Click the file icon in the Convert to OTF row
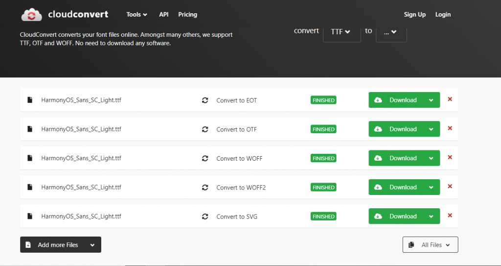501x266 pixels. point(30,129)
